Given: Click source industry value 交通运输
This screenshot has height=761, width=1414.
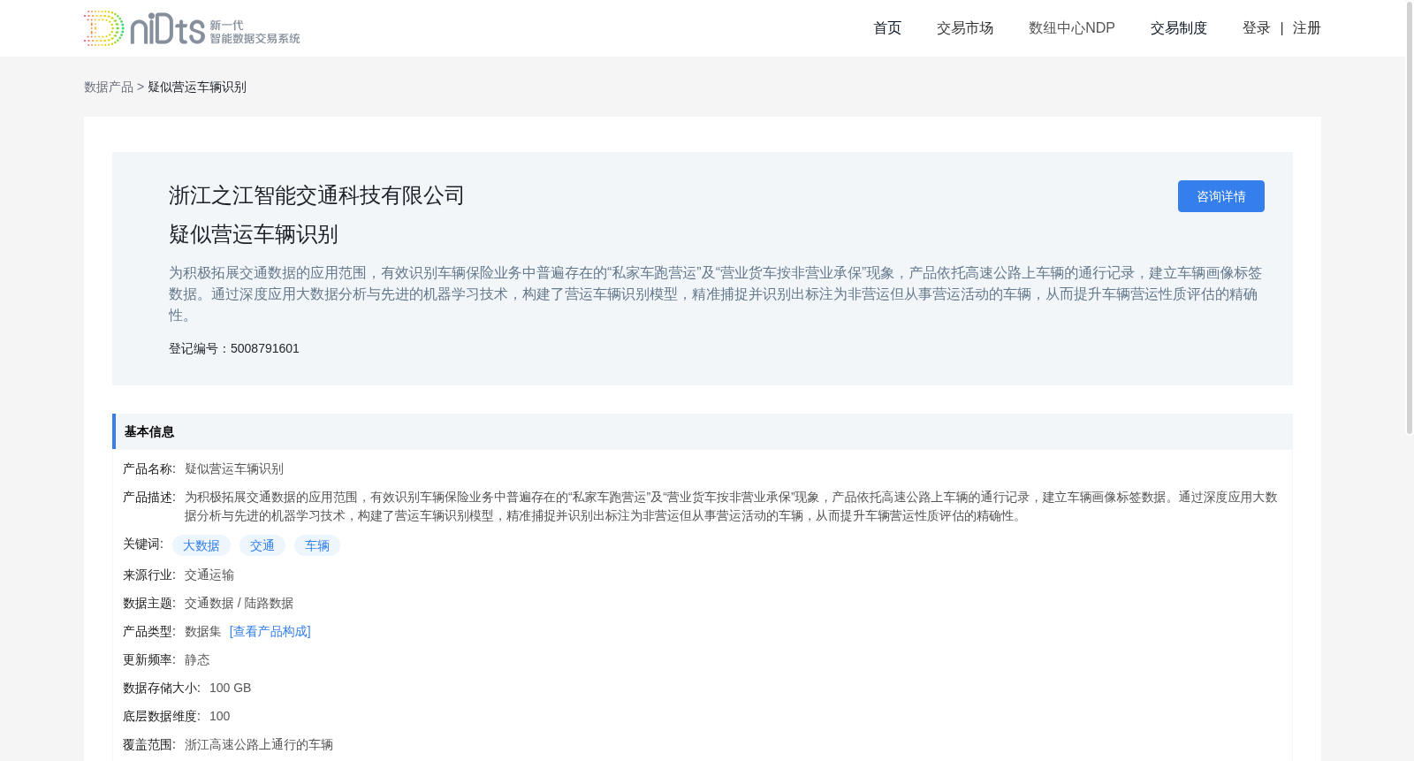Looking at the screenshot, I should tap(209, 575).
